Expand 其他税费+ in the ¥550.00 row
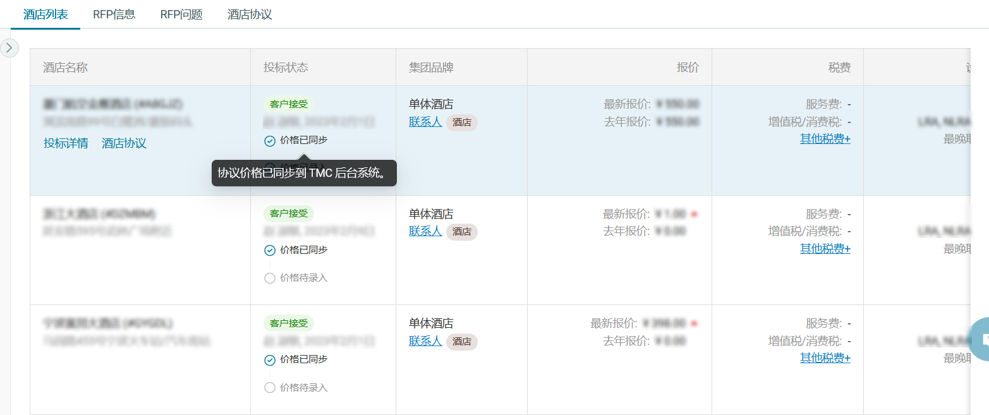 [825, 139]
